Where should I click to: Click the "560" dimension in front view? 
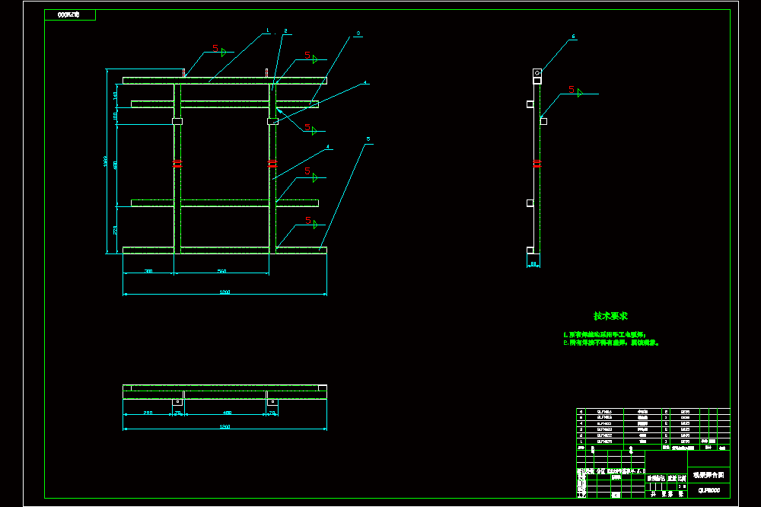221,271
